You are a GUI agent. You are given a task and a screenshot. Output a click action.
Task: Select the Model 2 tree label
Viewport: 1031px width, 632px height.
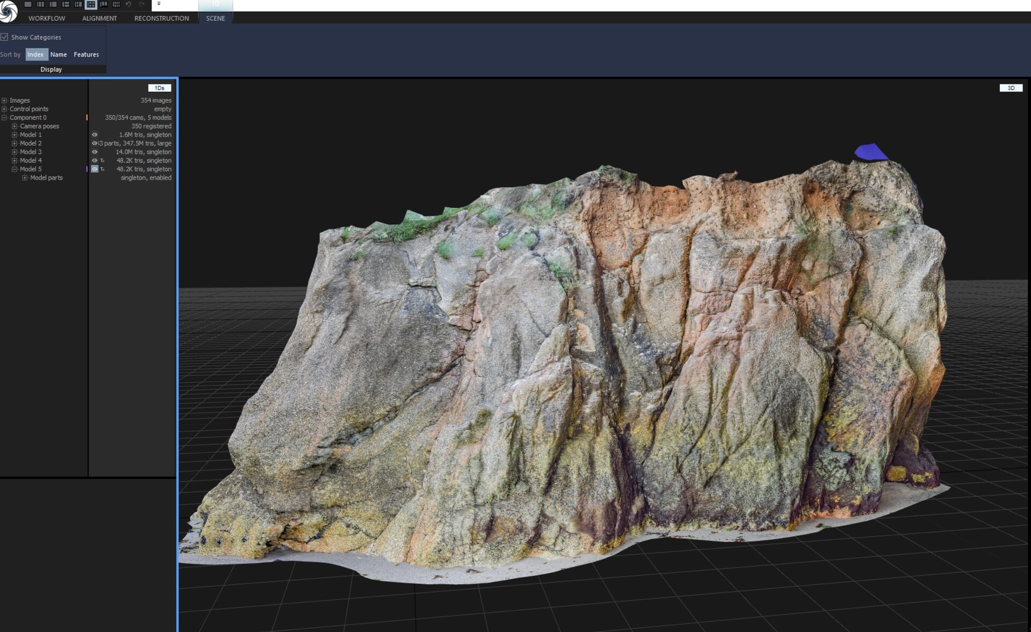click(31, 143)
